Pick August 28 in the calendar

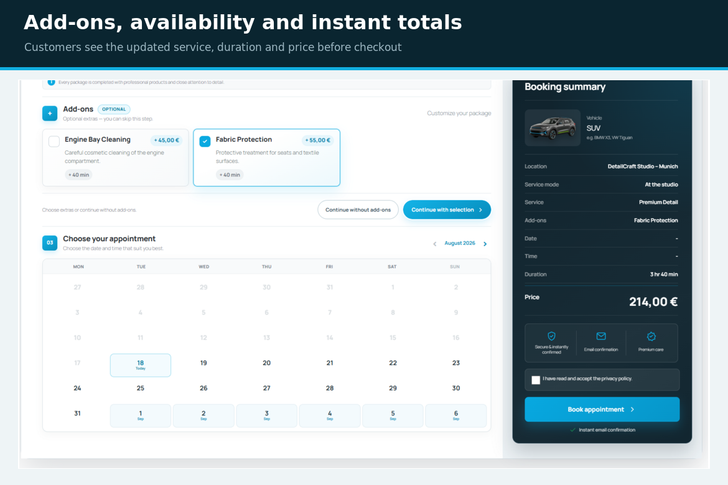[330, 388]
